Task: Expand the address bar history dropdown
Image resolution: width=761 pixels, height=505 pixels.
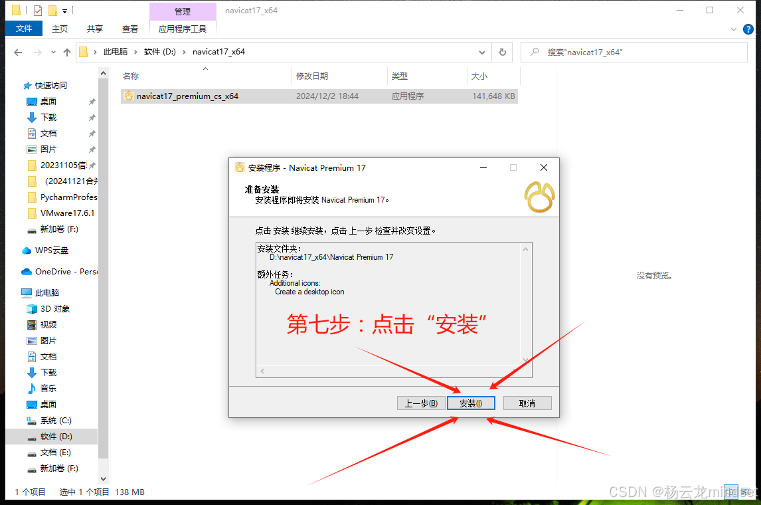Action: pos(482,52)
